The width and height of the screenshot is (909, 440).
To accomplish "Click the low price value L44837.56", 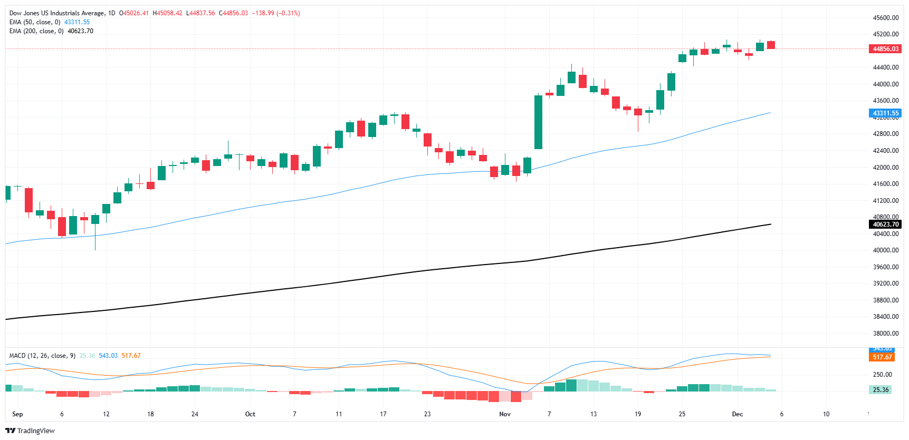I will (200, 13).
